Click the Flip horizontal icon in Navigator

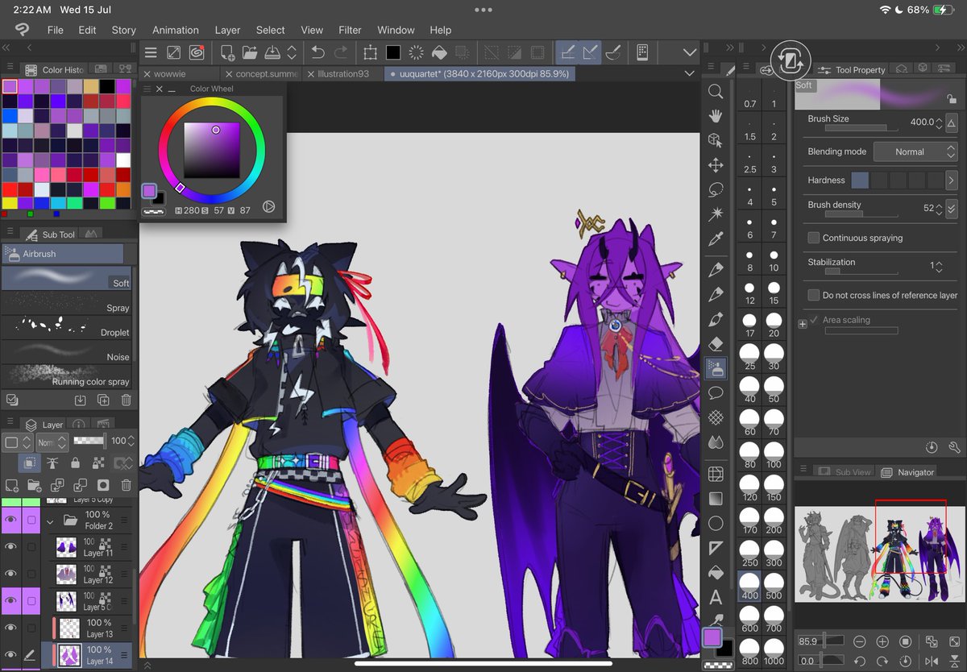[932, 661]
